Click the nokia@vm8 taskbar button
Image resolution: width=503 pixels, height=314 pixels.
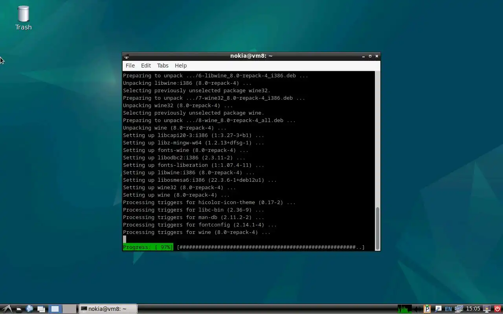[x=108, y=309]
